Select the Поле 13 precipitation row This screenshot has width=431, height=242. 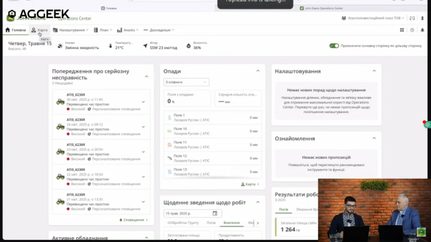coord(213,172)
